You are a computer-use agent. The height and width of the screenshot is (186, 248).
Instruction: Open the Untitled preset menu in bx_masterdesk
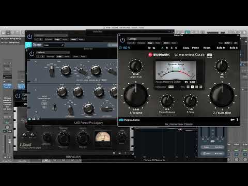[144, 39]
